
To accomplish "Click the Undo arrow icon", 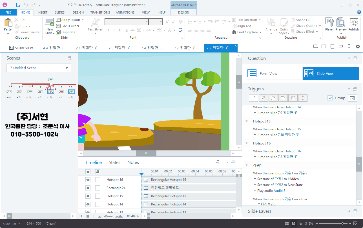I will (x=26, y=5).
